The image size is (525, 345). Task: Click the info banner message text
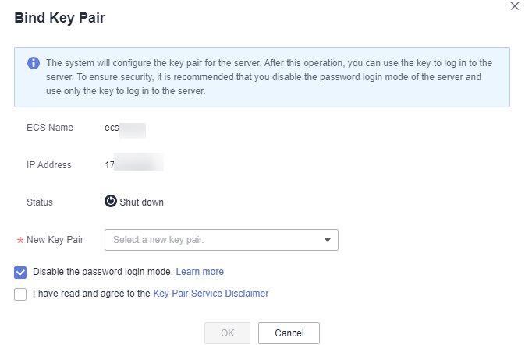pos(269,77)
